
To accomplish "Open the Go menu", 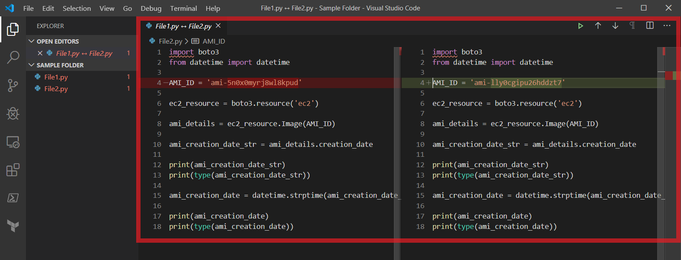I will 128,8.
